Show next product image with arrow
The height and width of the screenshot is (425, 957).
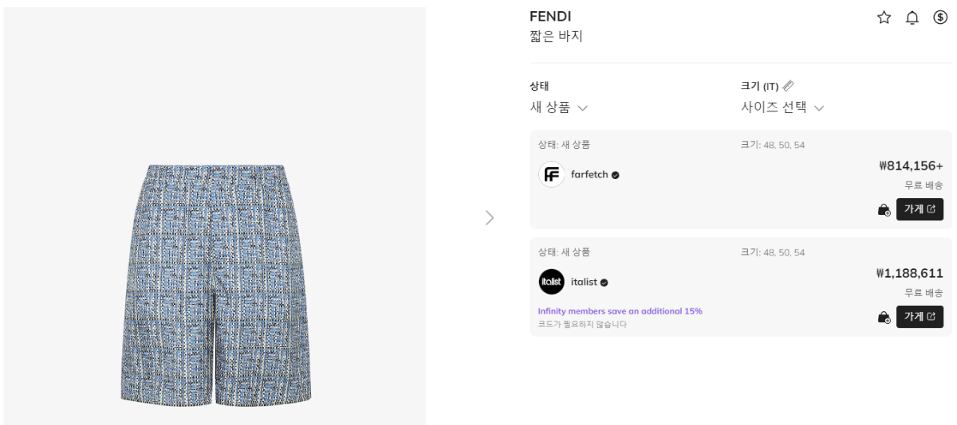point(490,217)
